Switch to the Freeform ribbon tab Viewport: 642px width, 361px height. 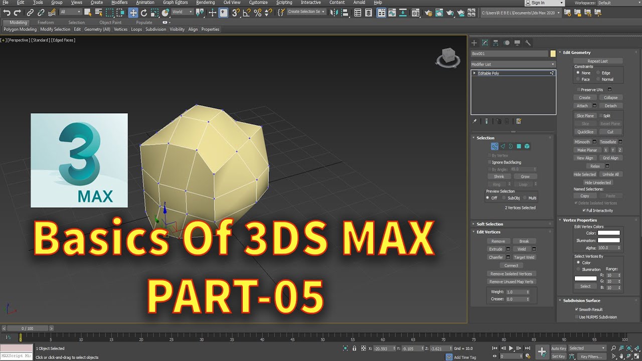46,23
